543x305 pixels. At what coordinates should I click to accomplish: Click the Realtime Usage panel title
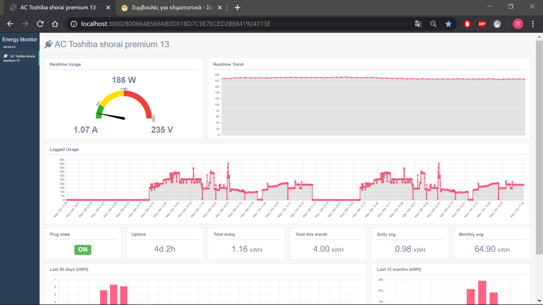[65, 64]
